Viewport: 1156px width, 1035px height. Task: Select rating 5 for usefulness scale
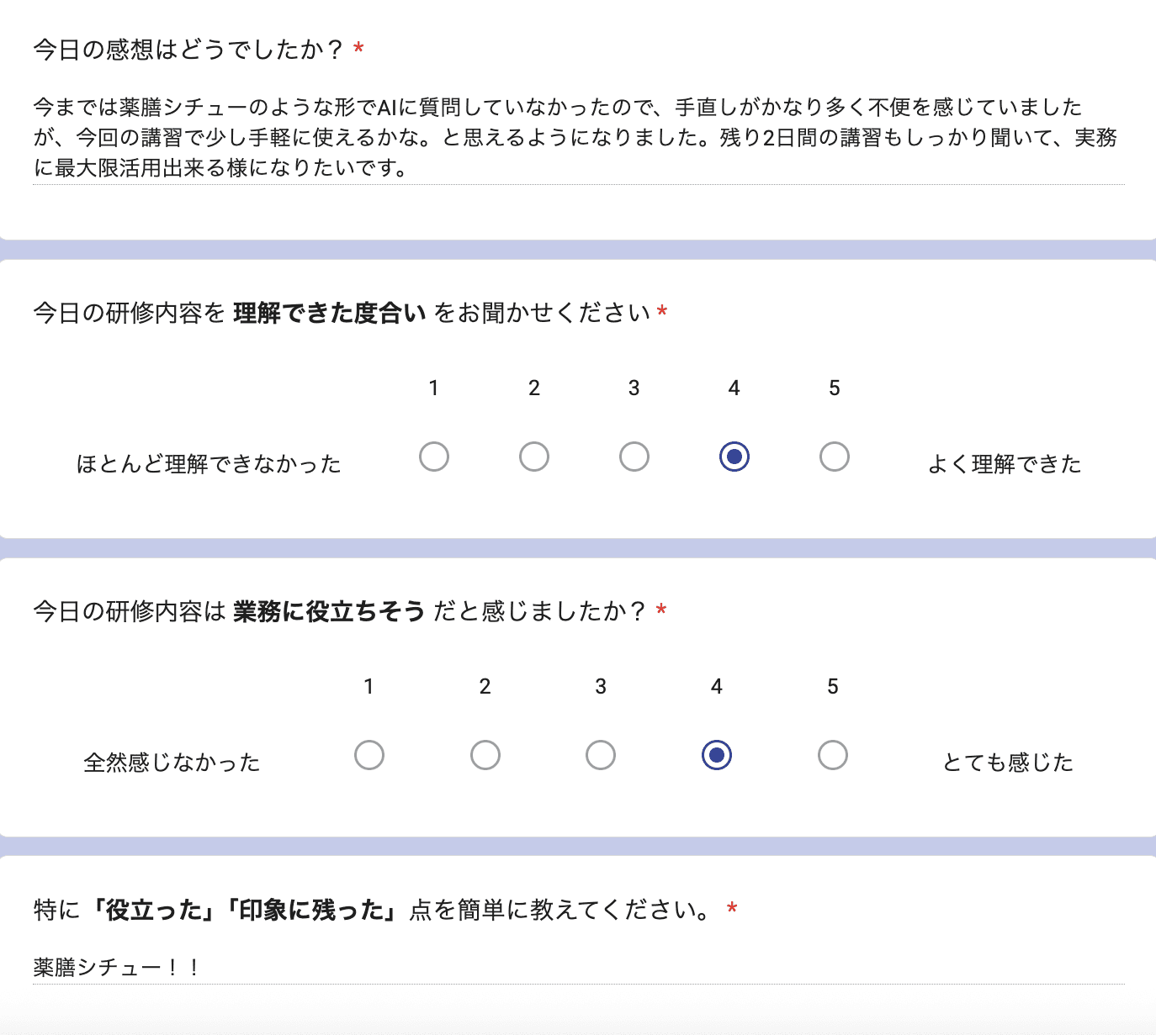pyautogui.click(x=833, y=755)
